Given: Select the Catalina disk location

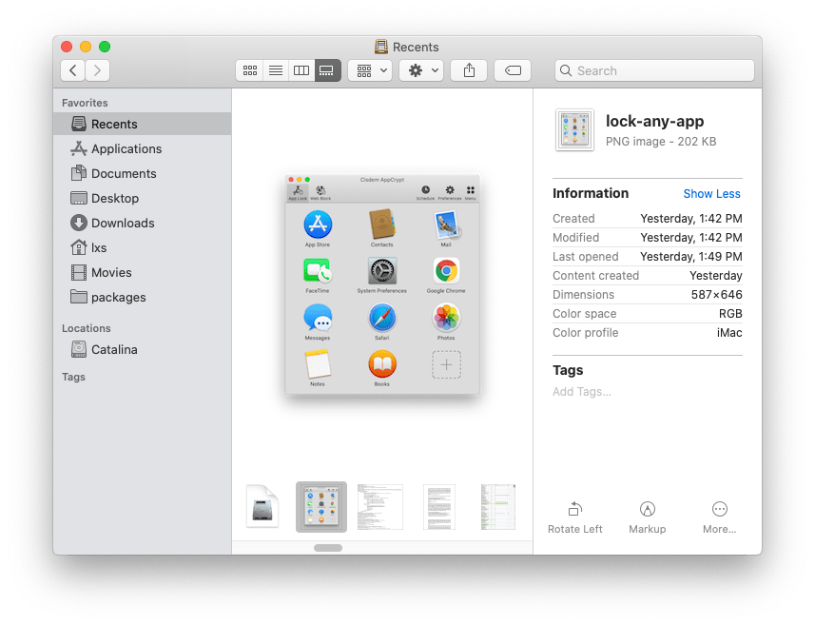Looking at the screenshot, I should point(142,349).
